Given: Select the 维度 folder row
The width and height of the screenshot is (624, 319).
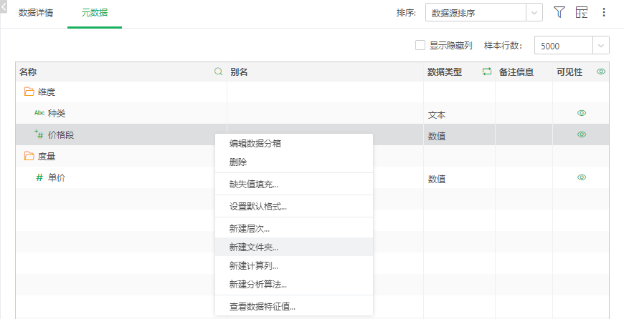Looking at the screenshot, I should pos(312,92).
